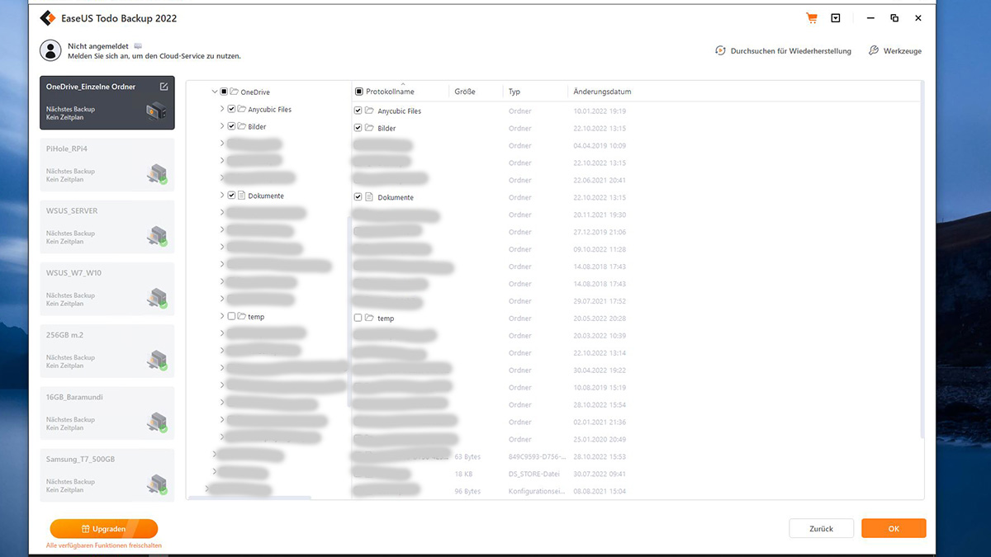
Task: Click the date 25.01.2020 20:49
Action: pyautogui.click(x=600, y=439)
